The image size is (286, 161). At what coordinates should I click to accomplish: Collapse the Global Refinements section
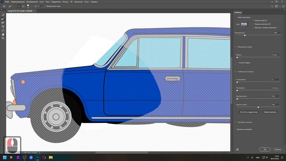coord(236,72)
